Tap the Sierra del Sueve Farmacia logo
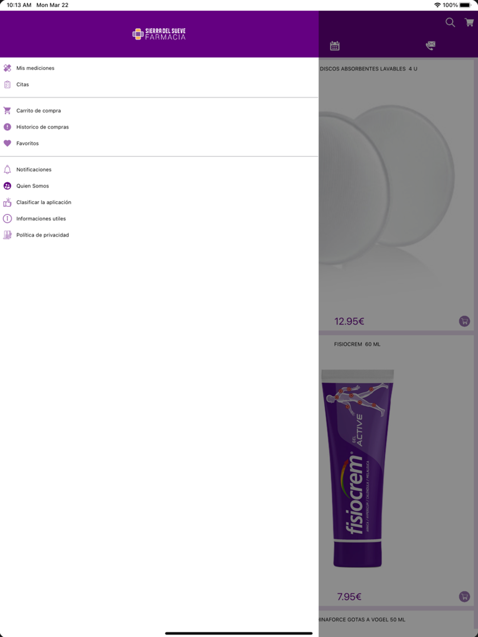Viewport: 478px width, 637px height. (159, 34)
